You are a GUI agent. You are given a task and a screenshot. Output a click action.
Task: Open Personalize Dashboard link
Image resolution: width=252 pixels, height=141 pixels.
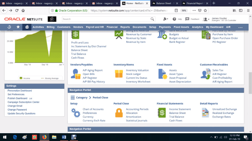tap(20, 90)
